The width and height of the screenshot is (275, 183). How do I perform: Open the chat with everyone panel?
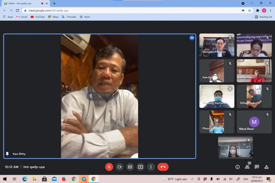coord(257,167)
